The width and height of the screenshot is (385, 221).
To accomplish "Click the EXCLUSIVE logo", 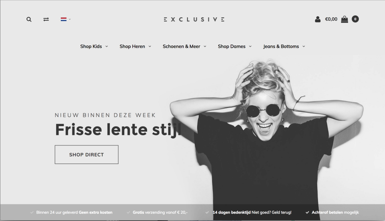I will pyautogui.click(x=194, y=19).
